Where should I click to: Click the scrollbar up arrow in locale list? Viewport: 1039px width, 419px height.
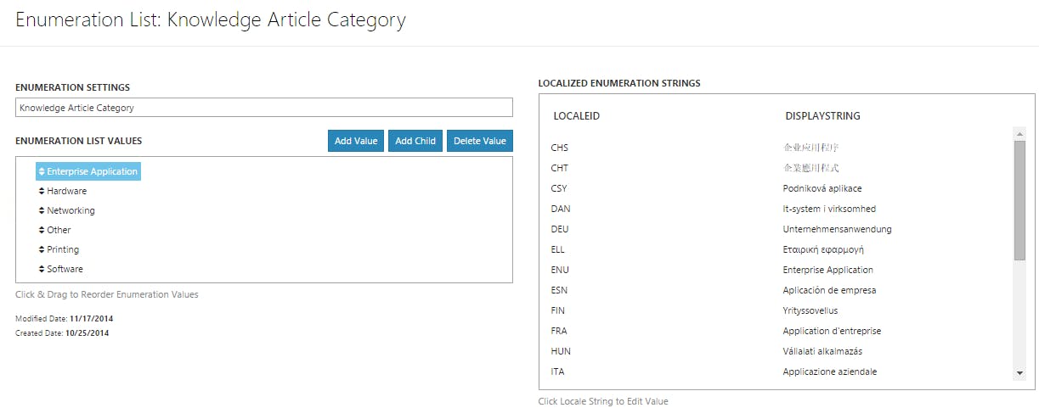point(1019,133)
